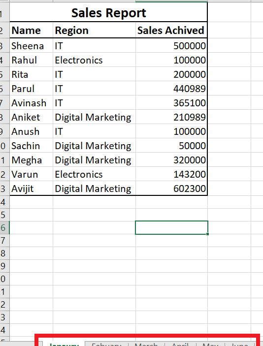Select the cell containing Parul
This screenshot has width=263, height=346.
32,89
